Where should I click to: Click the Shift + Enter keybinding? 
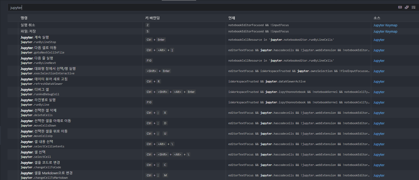click(158, 71)
